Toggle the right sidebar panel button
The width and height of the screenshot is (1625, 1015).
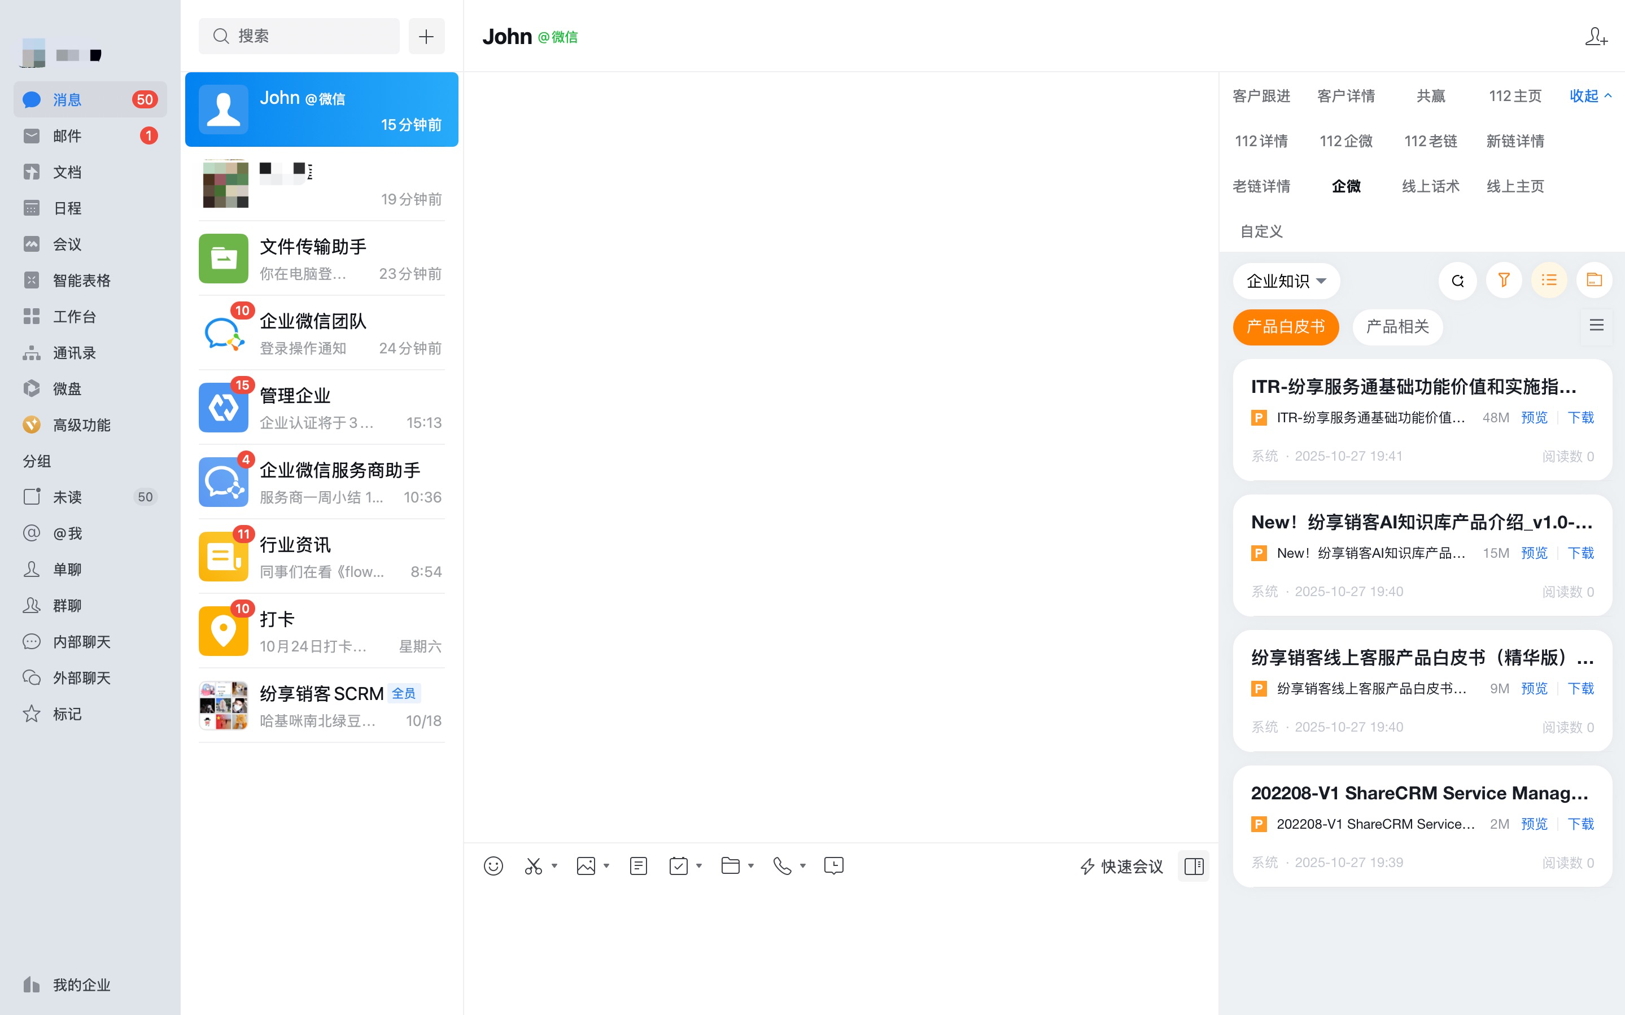(x=1194, y=866)
